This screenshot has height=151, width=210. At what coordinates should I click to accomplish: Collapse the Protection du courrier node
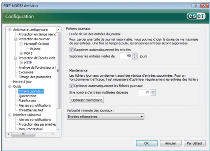[x=15, y=39]
